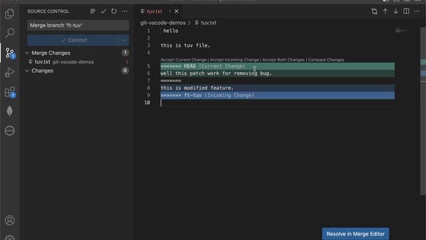Click Split Editor icon
The image size is (426, 240).
406,11
